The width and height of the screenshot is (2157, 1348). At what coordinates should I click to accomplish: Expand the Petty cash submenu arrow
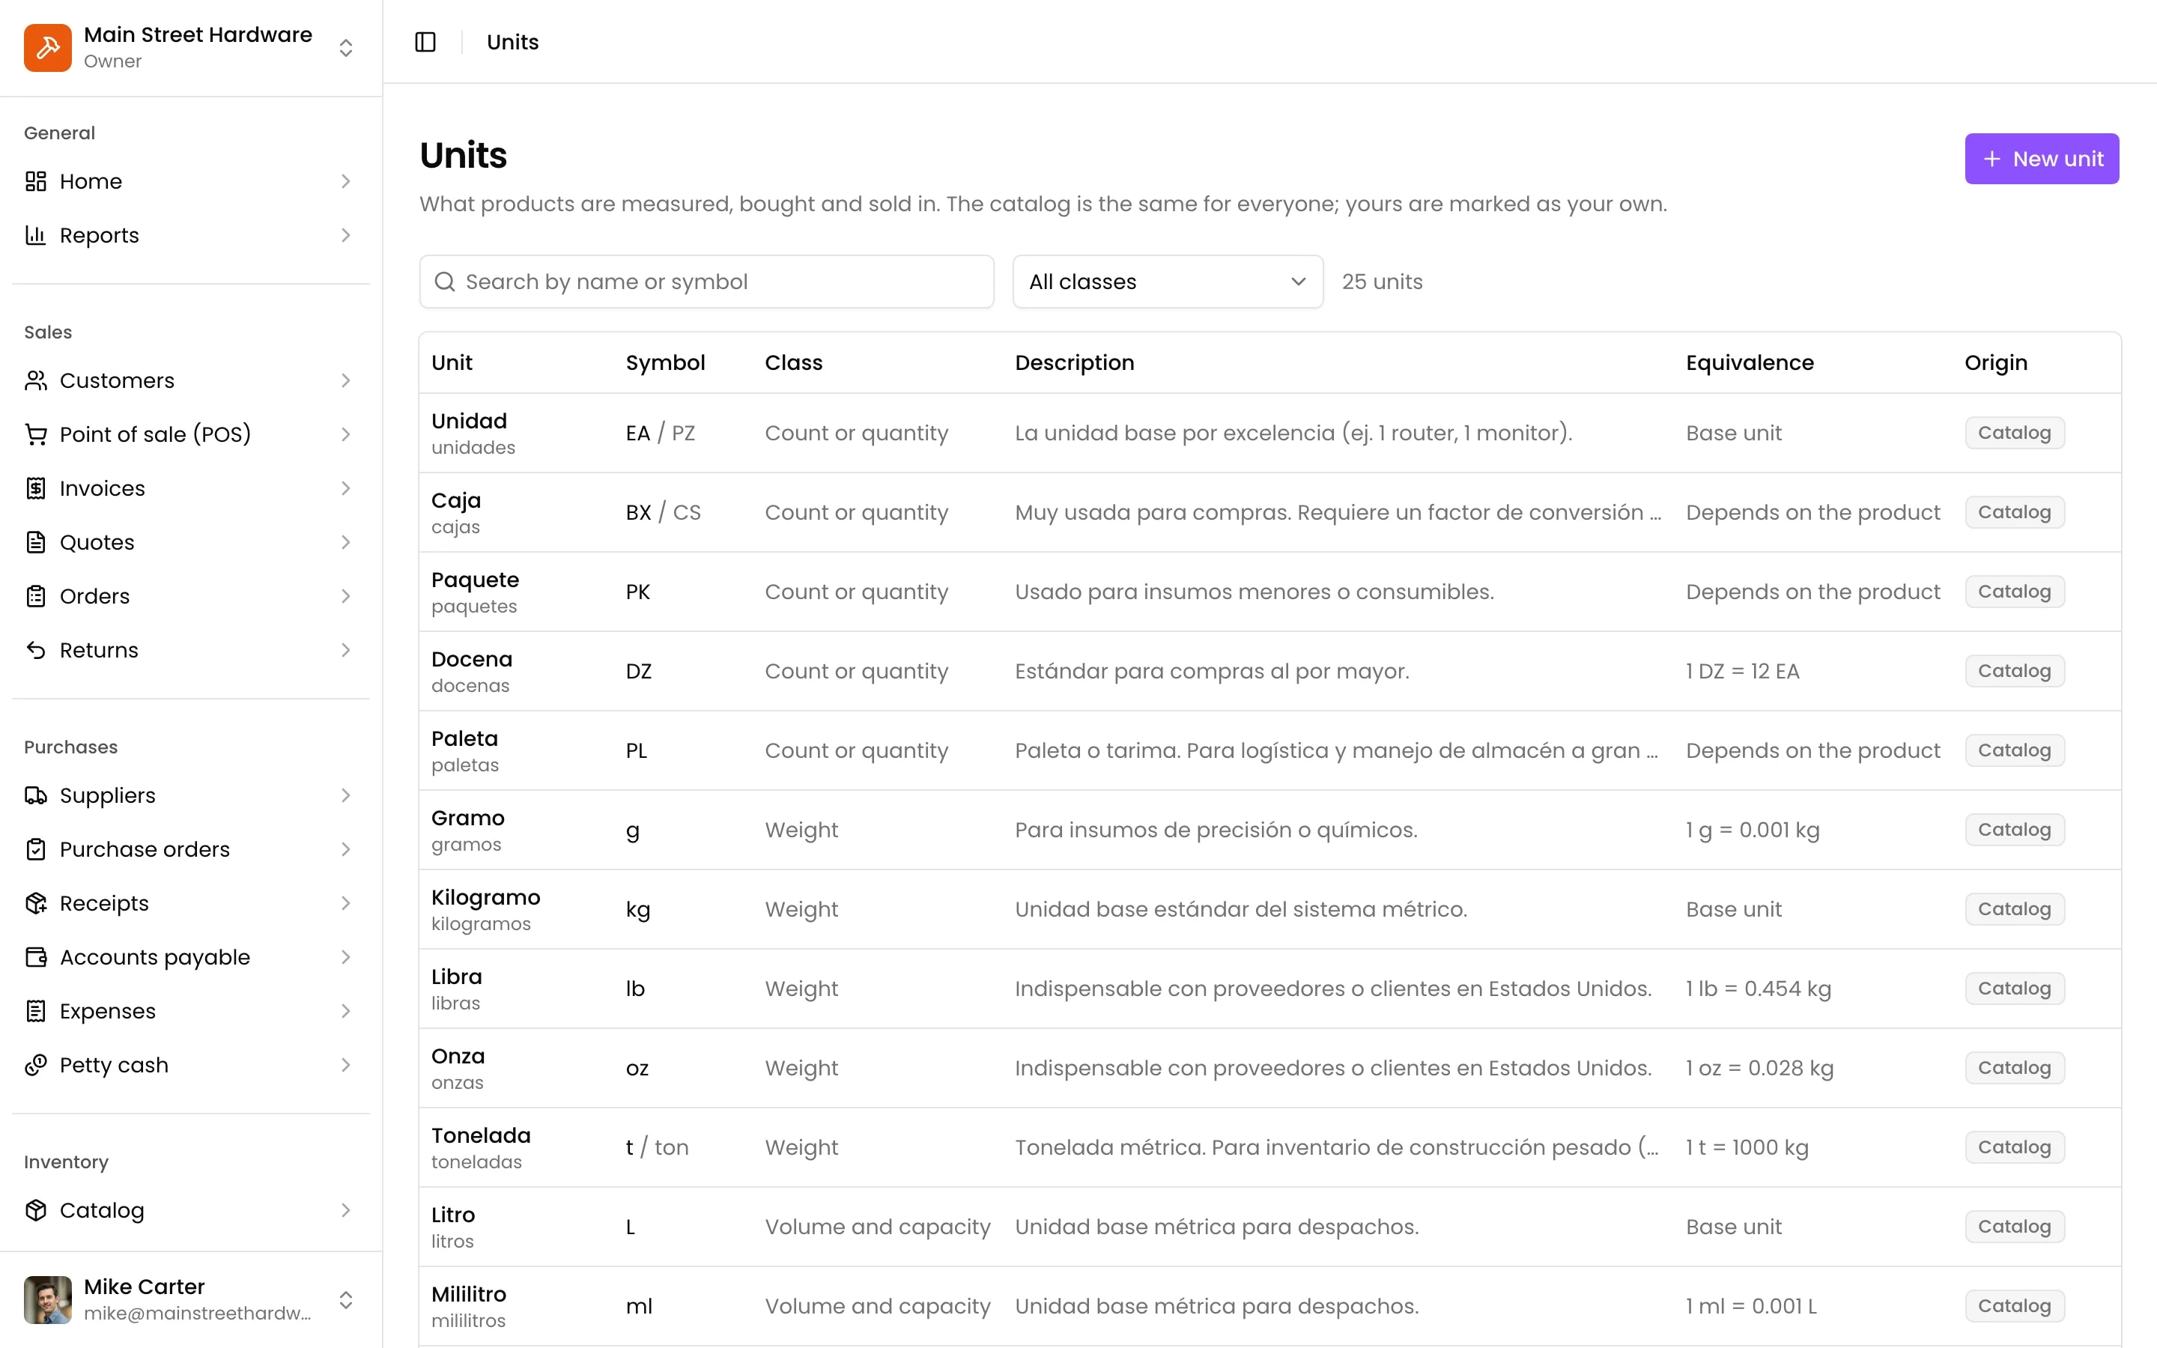[346, 1066]
